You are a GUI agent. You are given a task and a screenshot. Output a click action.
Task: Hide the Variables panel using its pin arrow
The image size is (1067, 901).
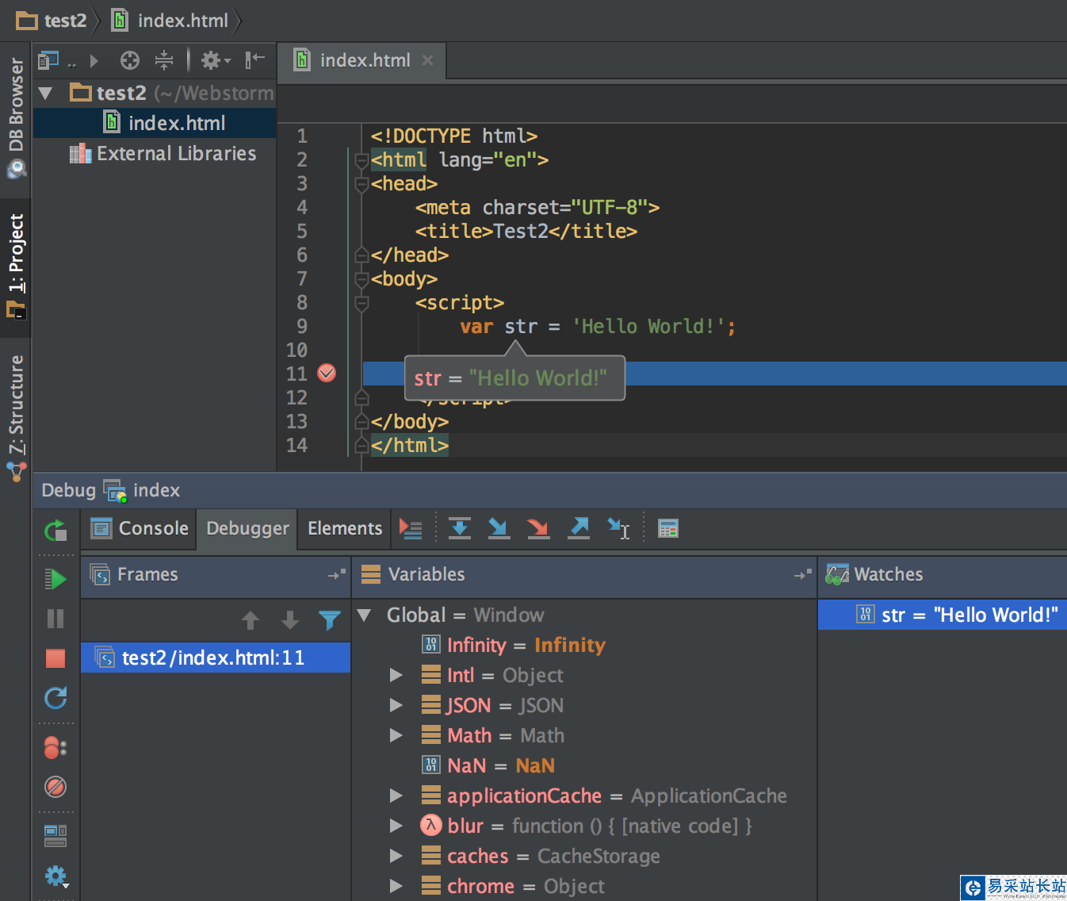pos(803,574)
